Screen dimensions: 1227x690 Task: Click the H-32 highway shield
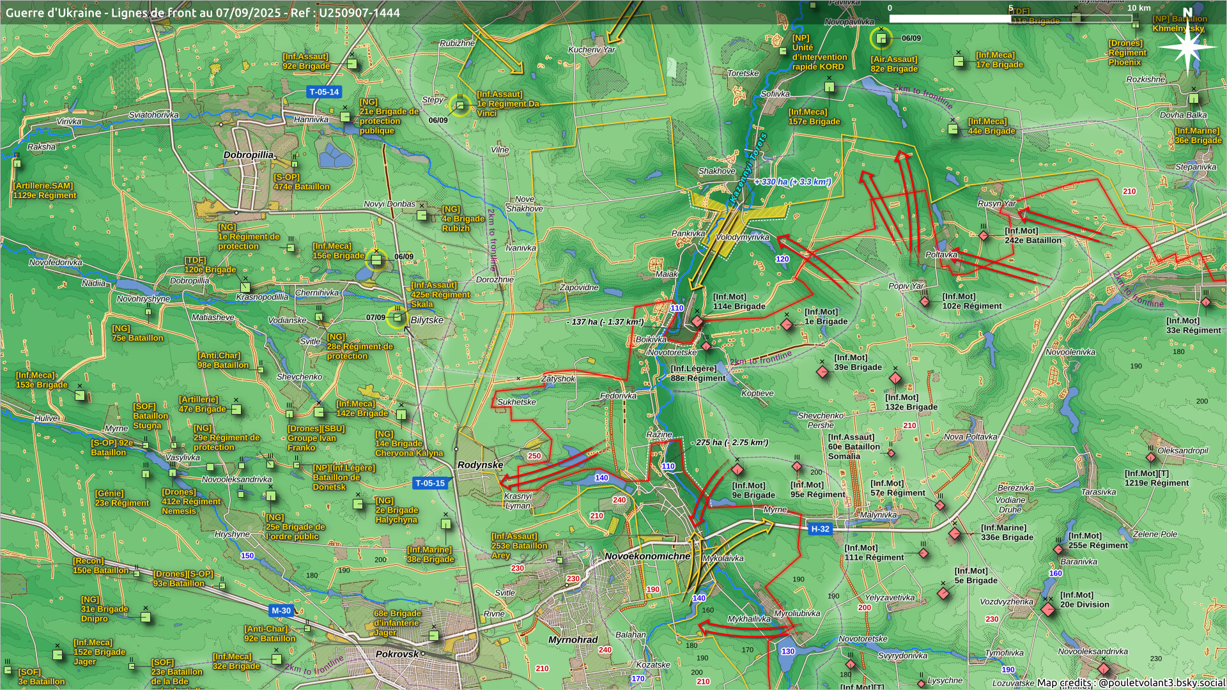(x=820, y=529)
